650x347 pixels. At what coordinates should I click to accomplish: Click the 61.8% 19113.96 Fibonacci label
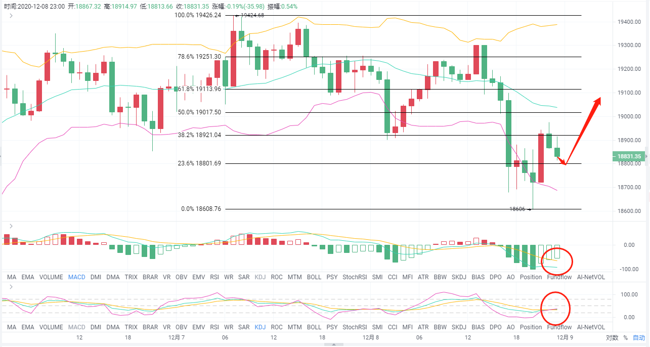pos(199,89)
